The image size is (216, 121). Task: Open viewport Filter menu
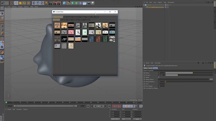(32, 7)
